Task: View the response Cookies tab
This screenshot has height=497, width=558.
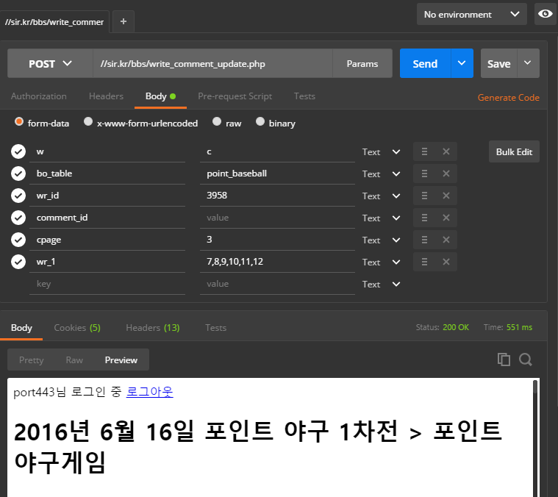Action: click(76, 328)
